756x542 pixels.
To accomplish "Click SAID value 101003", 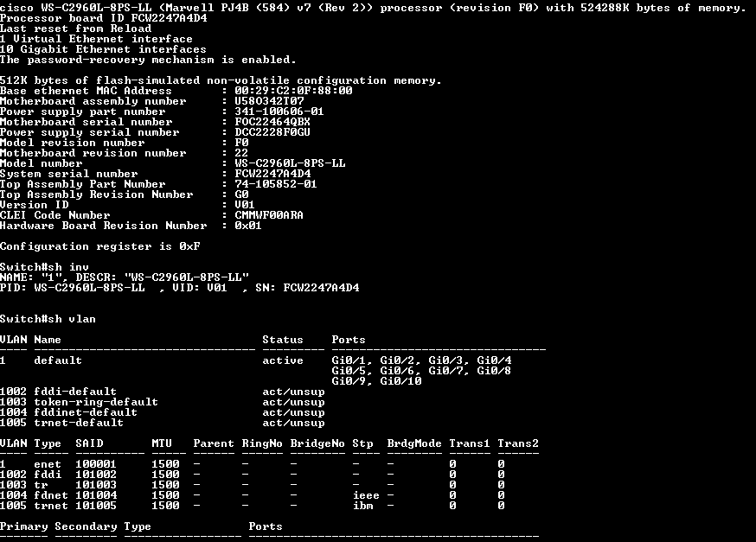I will (x=96, y=485).
